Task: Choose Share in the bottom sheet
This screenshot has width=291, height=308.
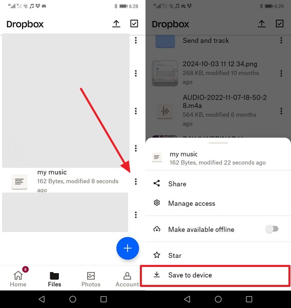Action: tap(218, 184)
